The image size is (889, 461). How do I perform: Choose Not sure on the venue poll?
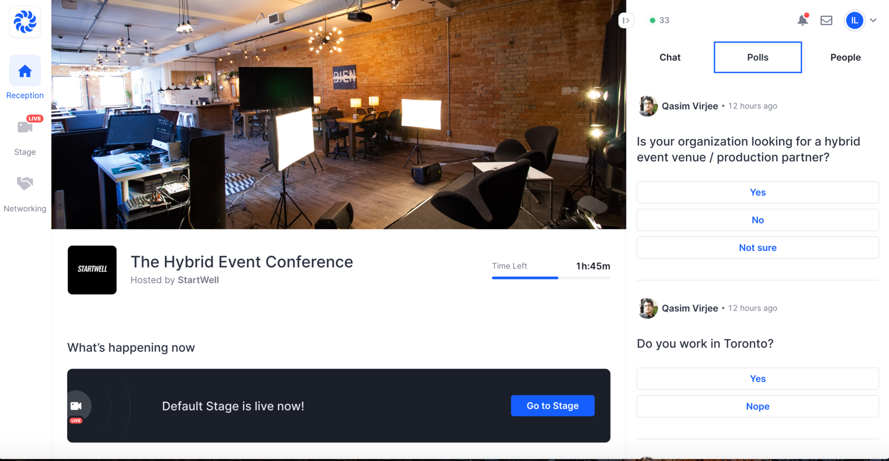point(758,248)
